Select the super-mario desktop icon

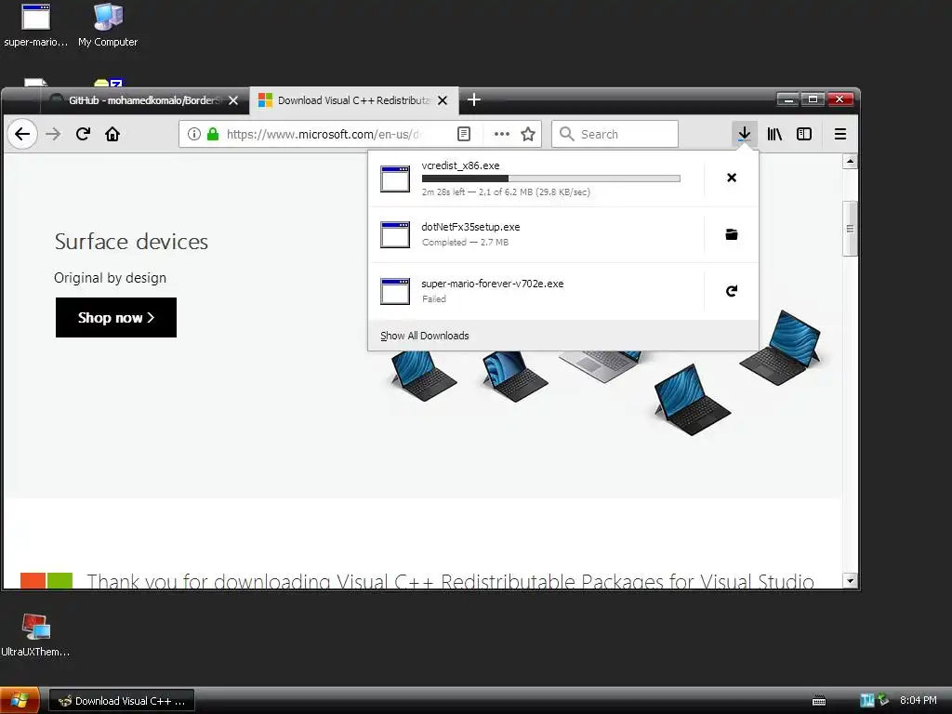point(36,25)
